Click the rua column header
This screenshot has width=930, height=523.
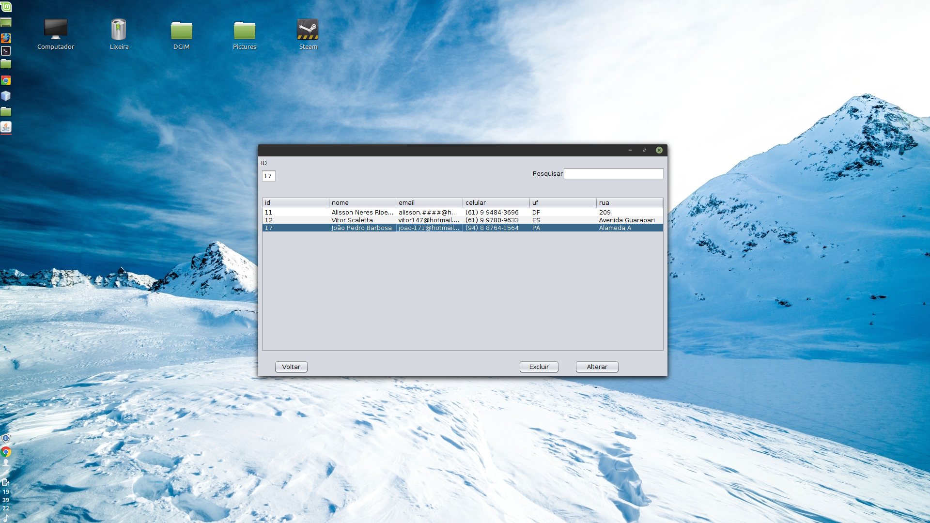[630, 202]
